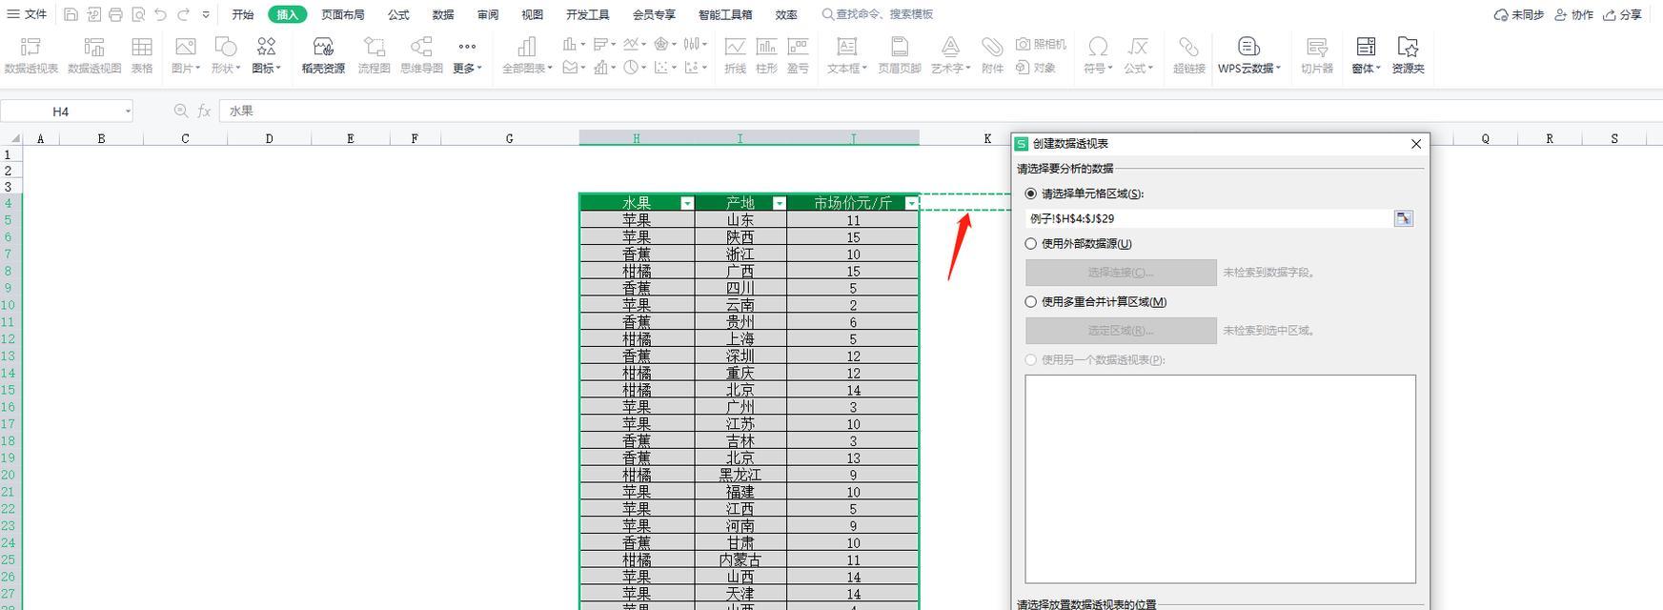Switch to the 智能工具箱 tab
This screenshot has height=610, width=1663.
click(x=725, y=14)
